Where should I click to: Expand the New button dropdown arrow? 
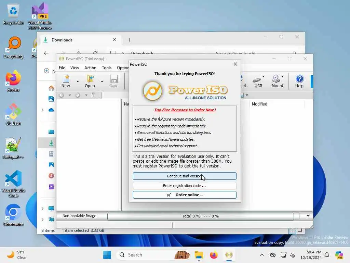[x=78, y=81]
